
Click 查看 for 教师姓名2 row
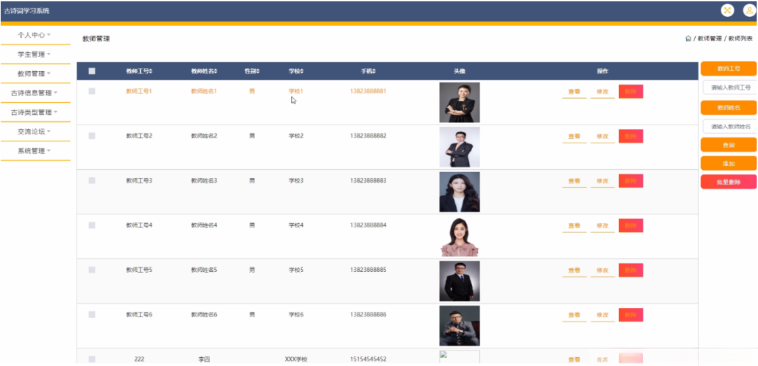[x=574, y=137]
